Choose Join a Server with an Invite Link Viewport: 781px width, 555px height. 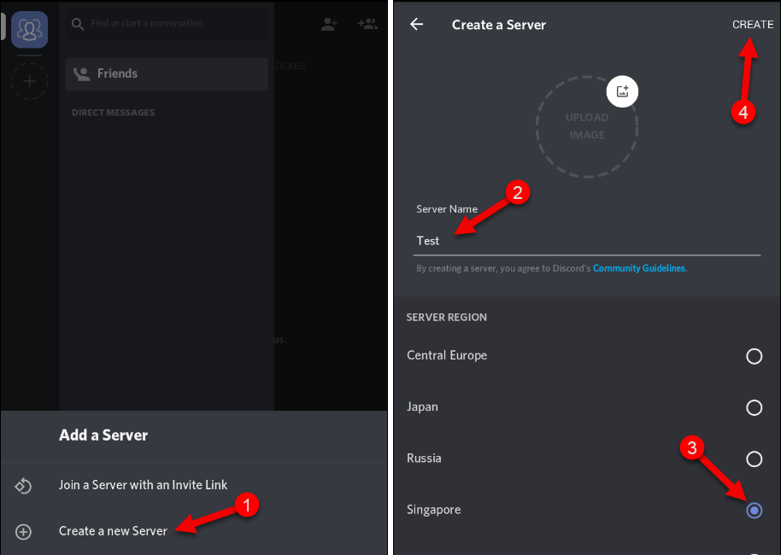coord(194,485)
